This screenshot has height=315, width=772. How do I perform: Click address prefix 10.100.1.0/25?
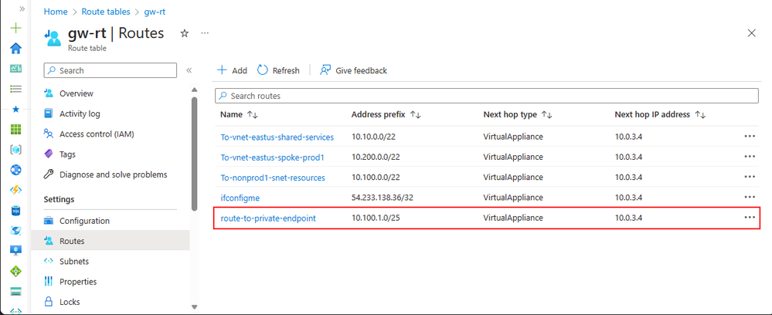(376, 218)
